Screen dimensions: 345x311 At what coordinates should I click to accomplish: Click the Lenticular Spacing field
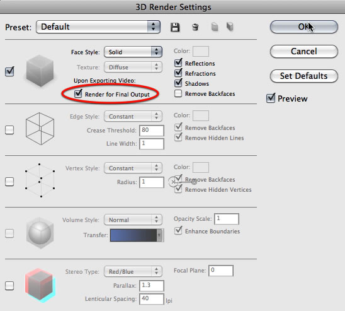pyautogui.click(x=152, y=299)
